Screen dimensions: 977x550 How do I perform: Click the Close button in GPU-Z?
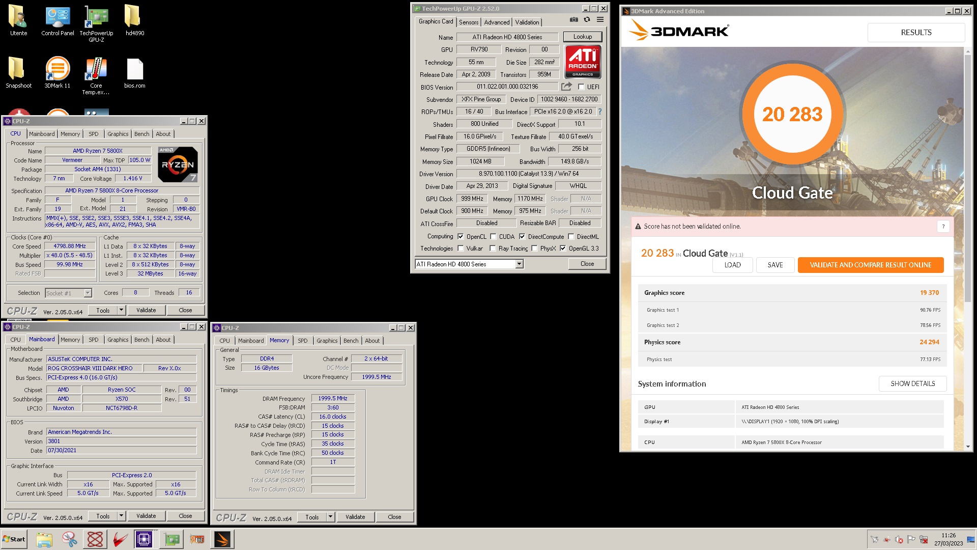[587, 264]
